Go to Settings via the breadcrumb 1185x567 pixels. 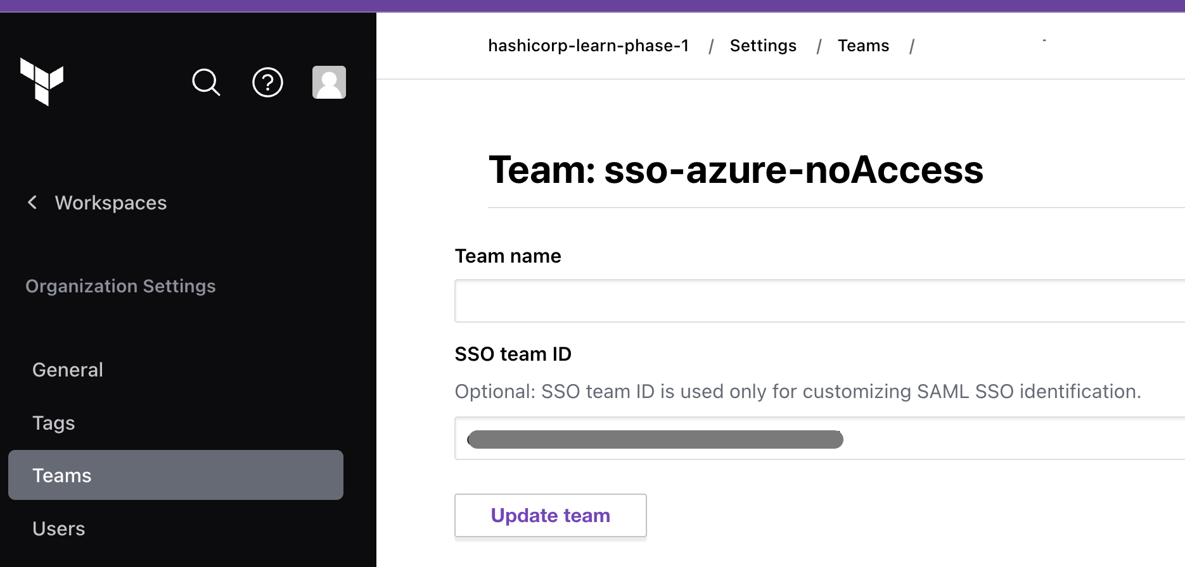pos(763,46)
